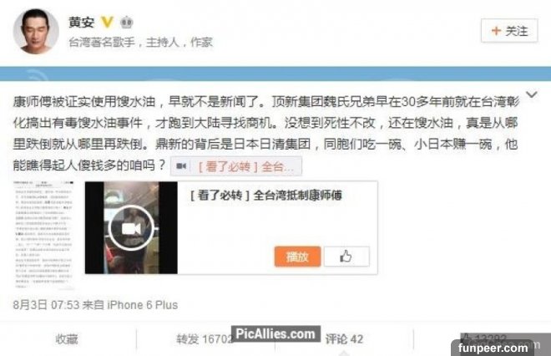The image size is (551, 356).
Task: Open the text screenshot thumbnail image
Action: point(44,234)
